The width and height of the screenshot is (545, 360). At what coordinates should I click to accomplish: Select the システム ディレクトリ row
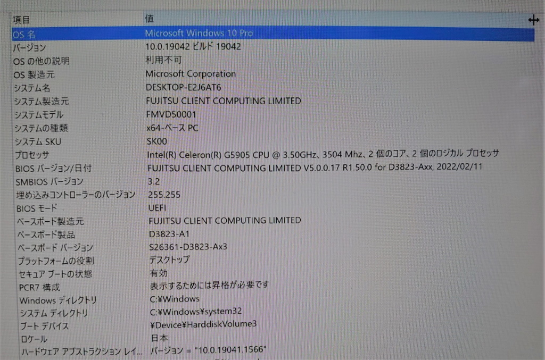coord(54,314)
